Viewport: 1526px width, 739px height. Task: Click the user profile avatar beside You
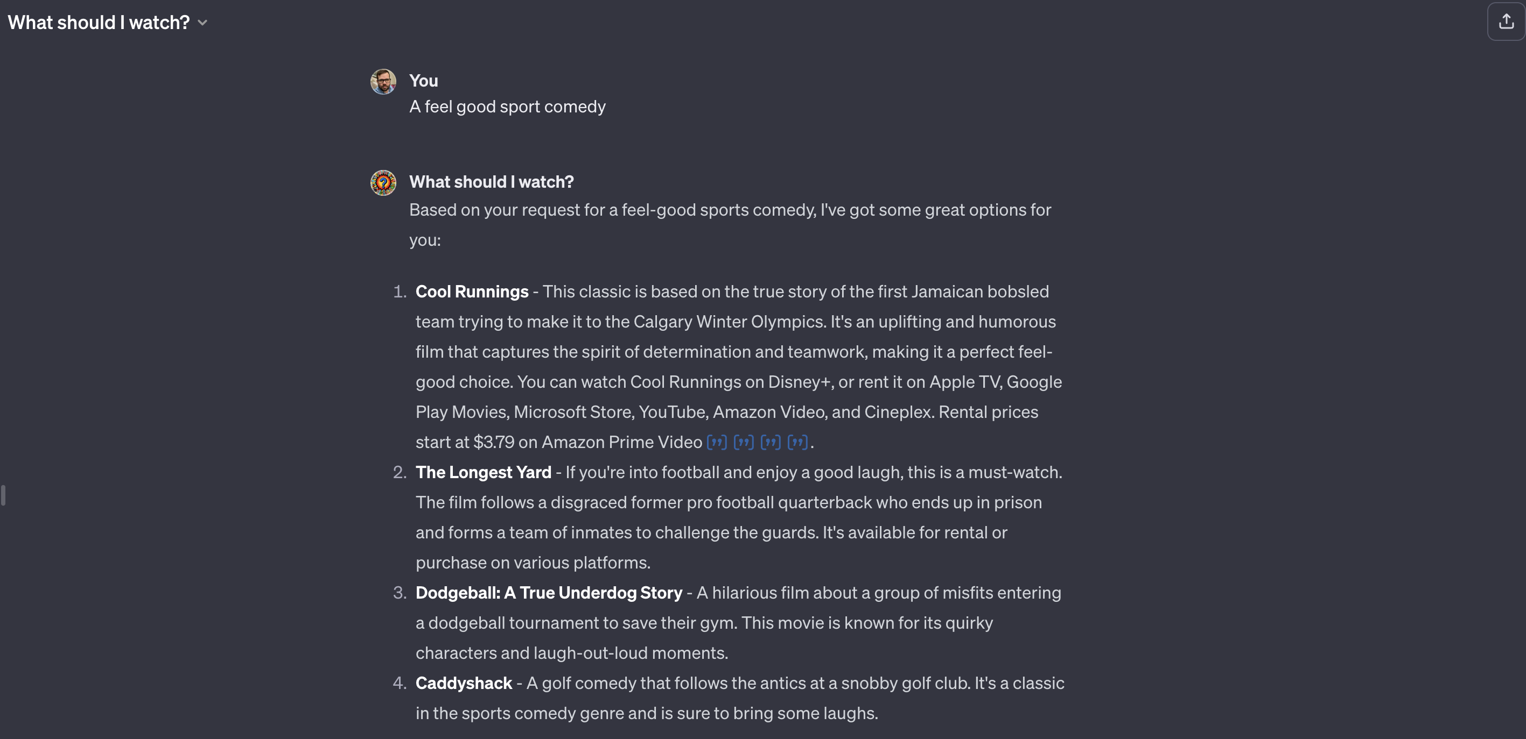point(383,82)
